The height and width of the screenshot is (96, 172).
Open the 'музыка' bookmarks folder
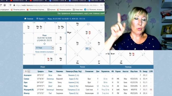click(51, 10)
